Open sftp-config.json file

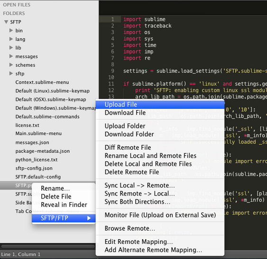(x=34, y=168)
